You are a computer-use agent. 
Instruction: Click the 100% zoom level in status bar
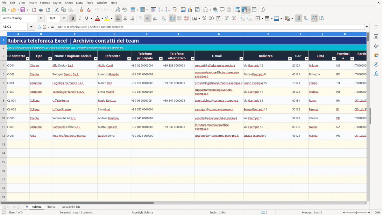click(x=377, y=212)
